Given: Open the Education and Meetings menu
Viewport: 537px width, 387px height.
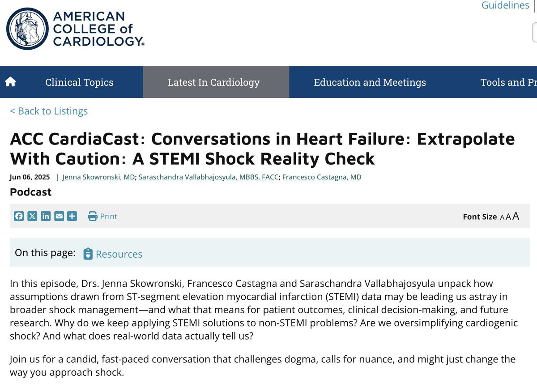Looking at the screenshot, I should pyautogui.click(x=370, y=82).
